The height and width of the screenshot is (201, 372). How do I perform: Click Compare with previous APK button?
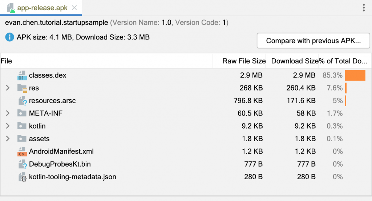click(313, 41)
